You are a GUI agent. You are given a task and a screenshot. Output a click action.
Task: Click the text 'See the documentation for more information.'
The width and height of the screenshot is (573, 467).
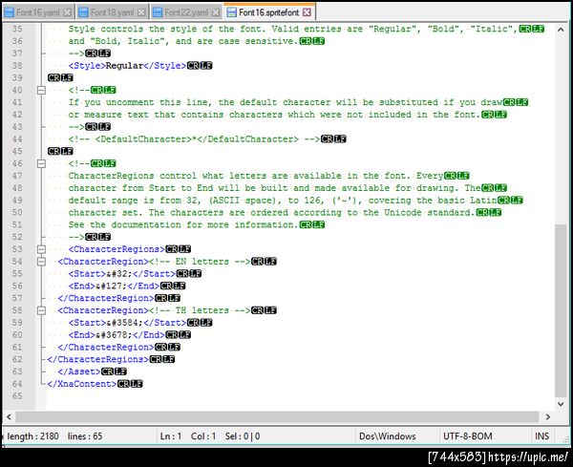click(x=183, y=224)
